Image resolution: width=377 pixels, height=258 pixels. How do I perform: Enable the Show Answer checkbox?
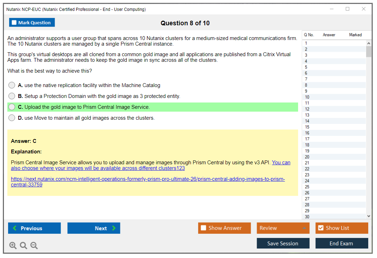click(x=203, y=228)
